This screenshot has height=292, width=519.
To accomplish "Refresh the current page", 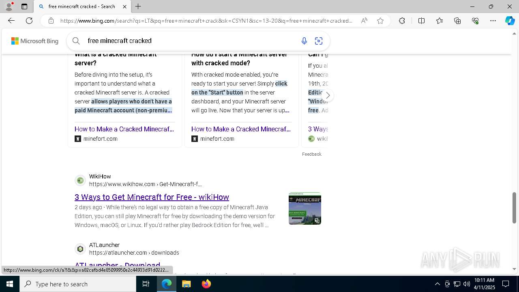I will (x=29, y=21).
